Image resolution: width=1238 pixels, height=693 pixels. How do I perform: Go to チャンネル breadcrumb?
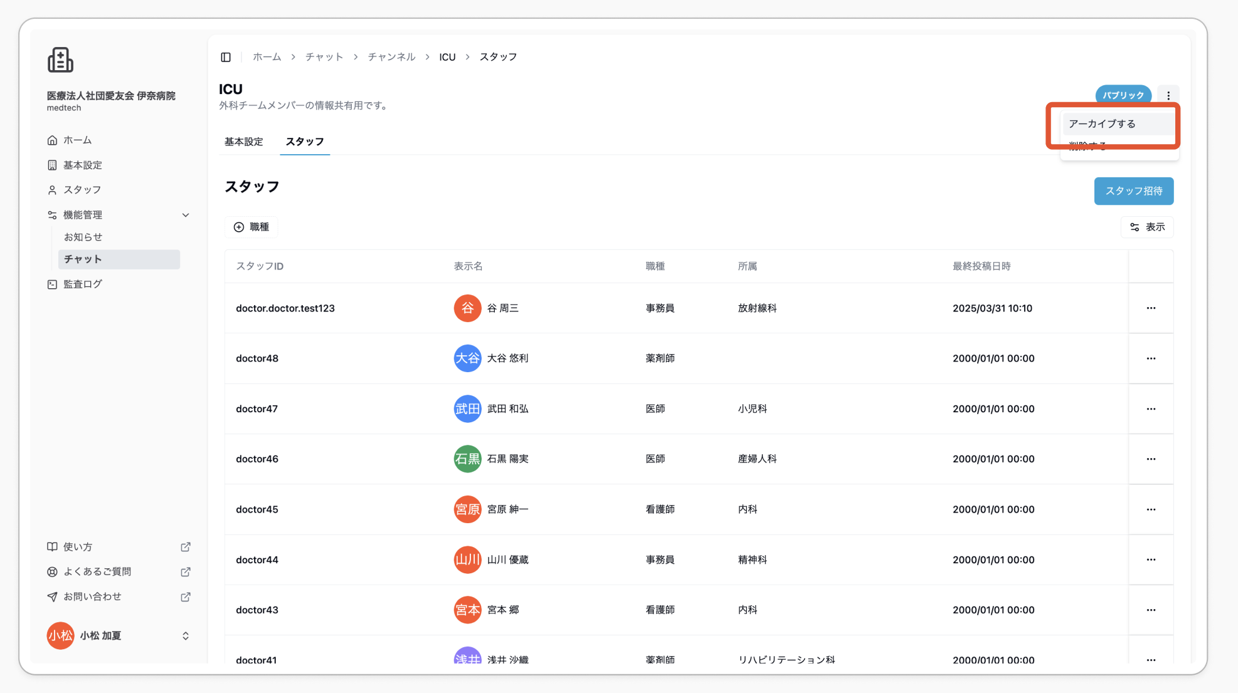(391, 57)
